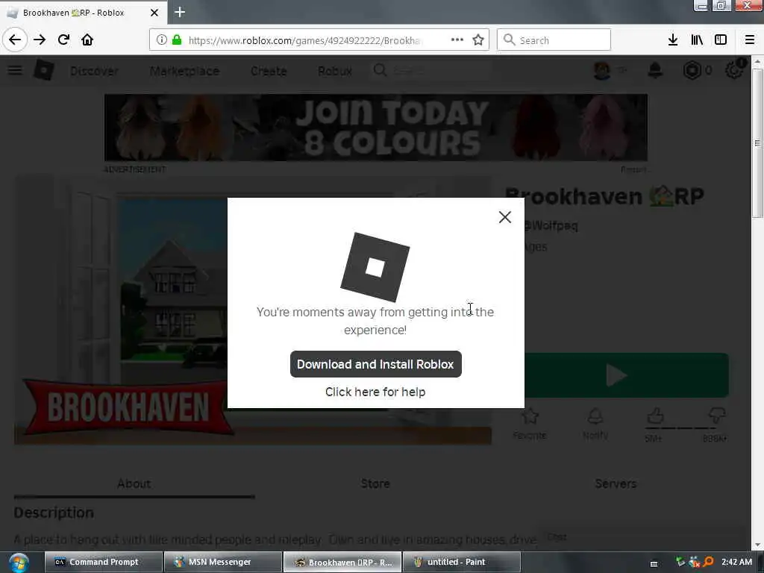Screen dimensions: 764x573
Task: Click scrollbar down arrow
Action: [x=757, y=545]
